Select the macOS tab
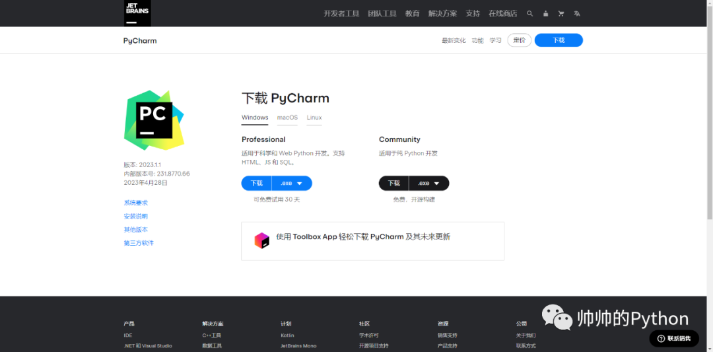This screenshot has height=352, width=713. (x=287, y=118)
